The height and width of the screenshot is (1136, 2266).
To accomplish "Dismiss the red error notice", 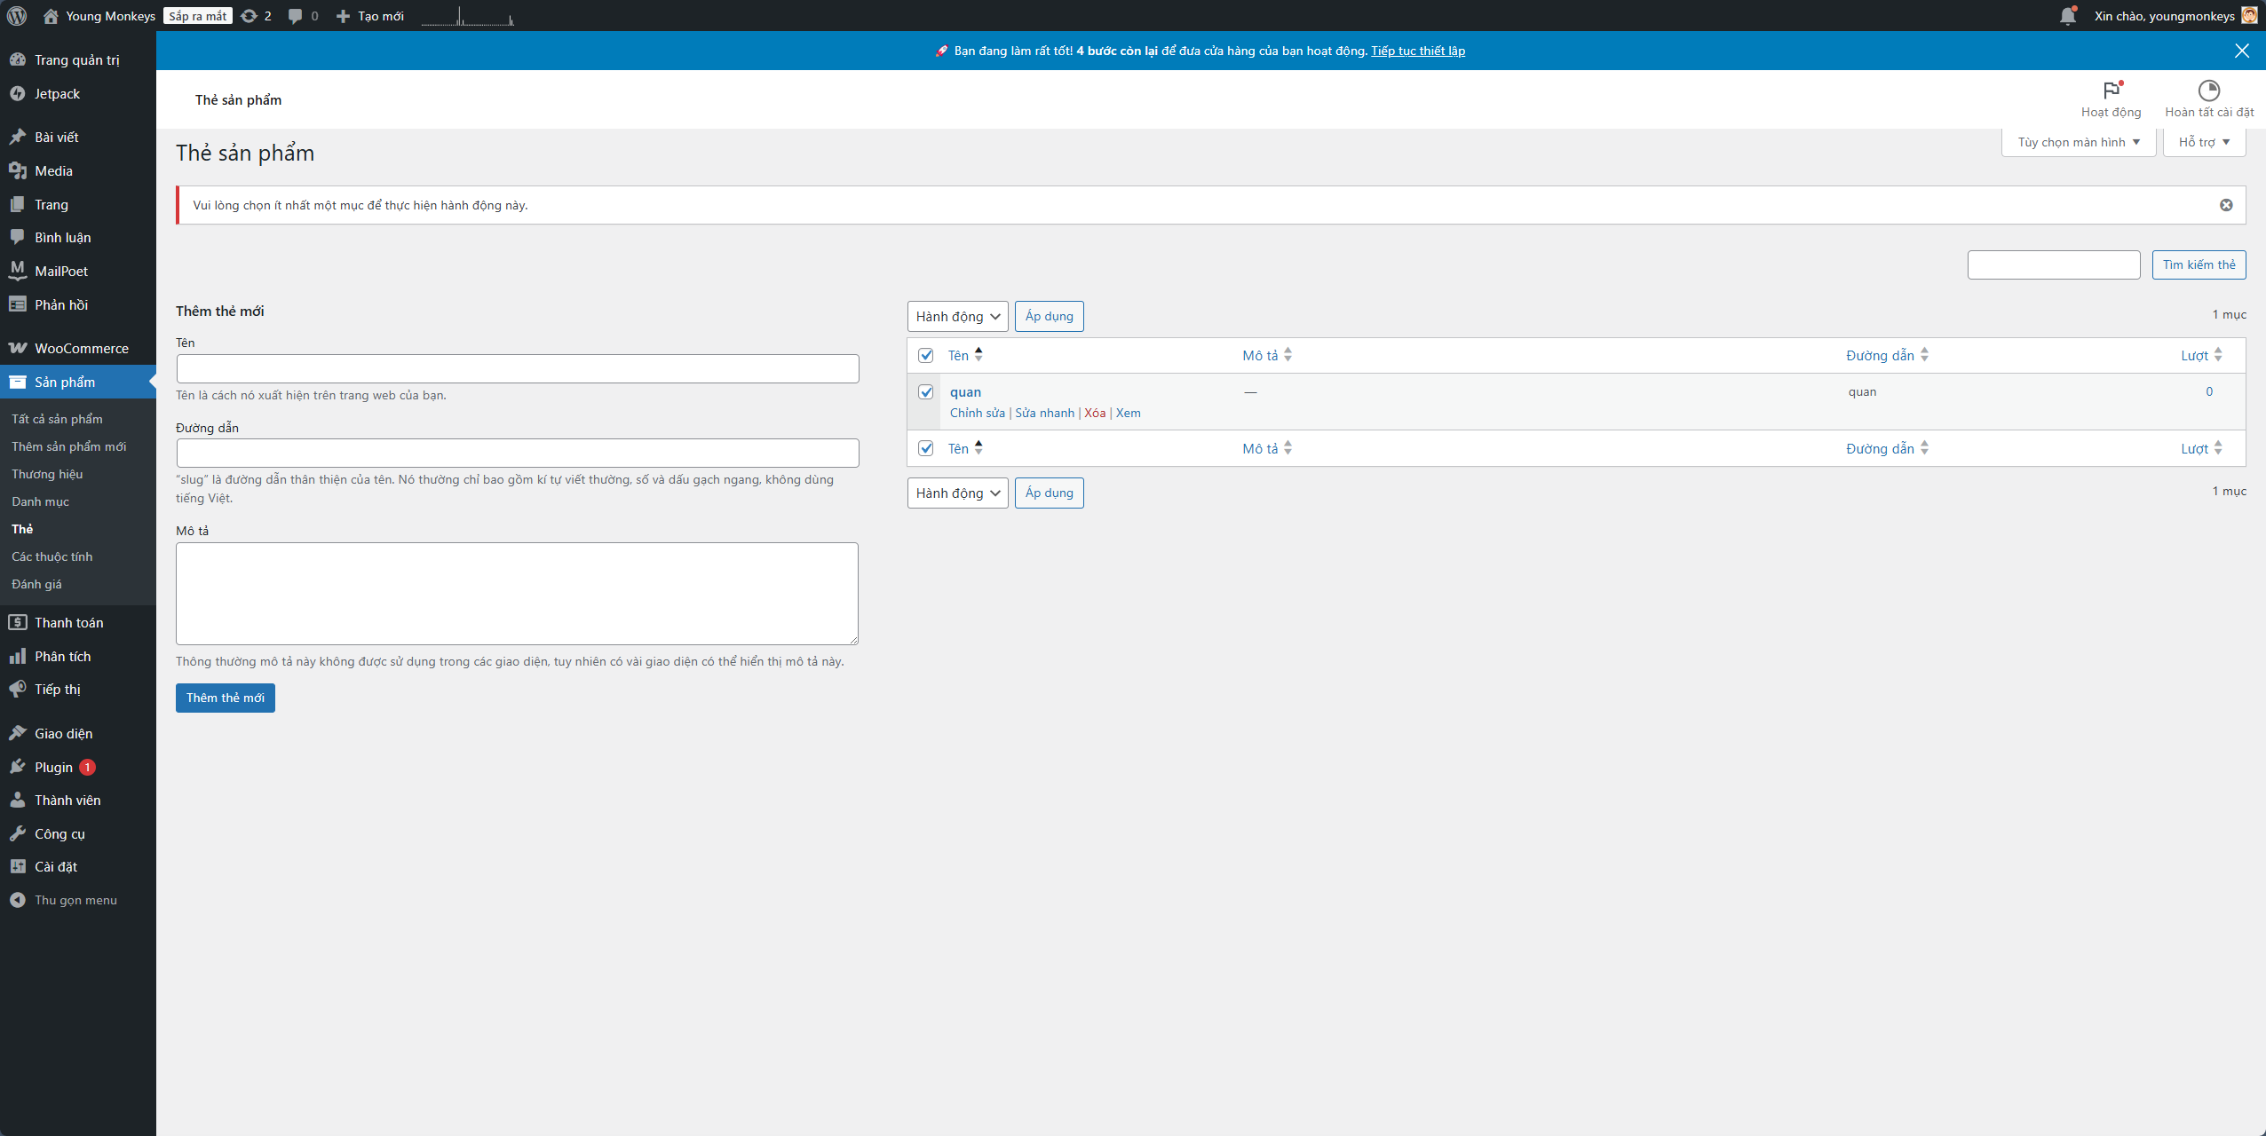I will pyautogui.click(x=2226, y=205).
